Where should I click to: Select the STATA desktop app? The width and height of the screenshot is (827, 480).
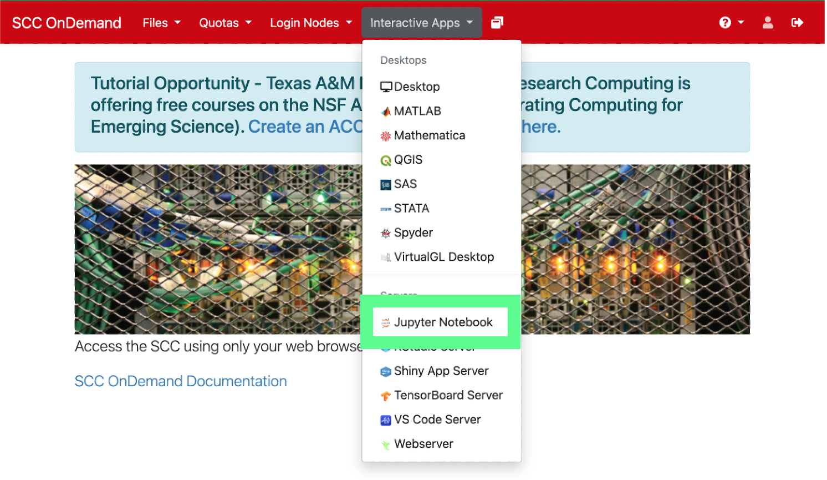point(412,208)
